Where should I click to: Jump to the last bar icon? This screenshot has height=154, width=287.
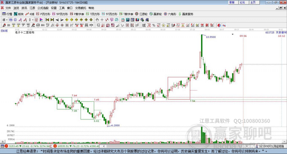click(52, 20)
